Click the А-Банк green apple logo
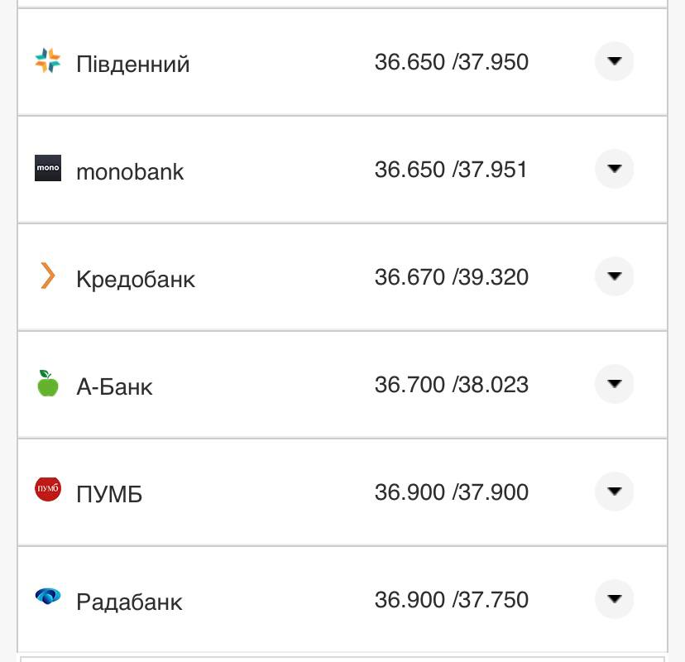Screen dimensions: 685x662 point(48,383)
